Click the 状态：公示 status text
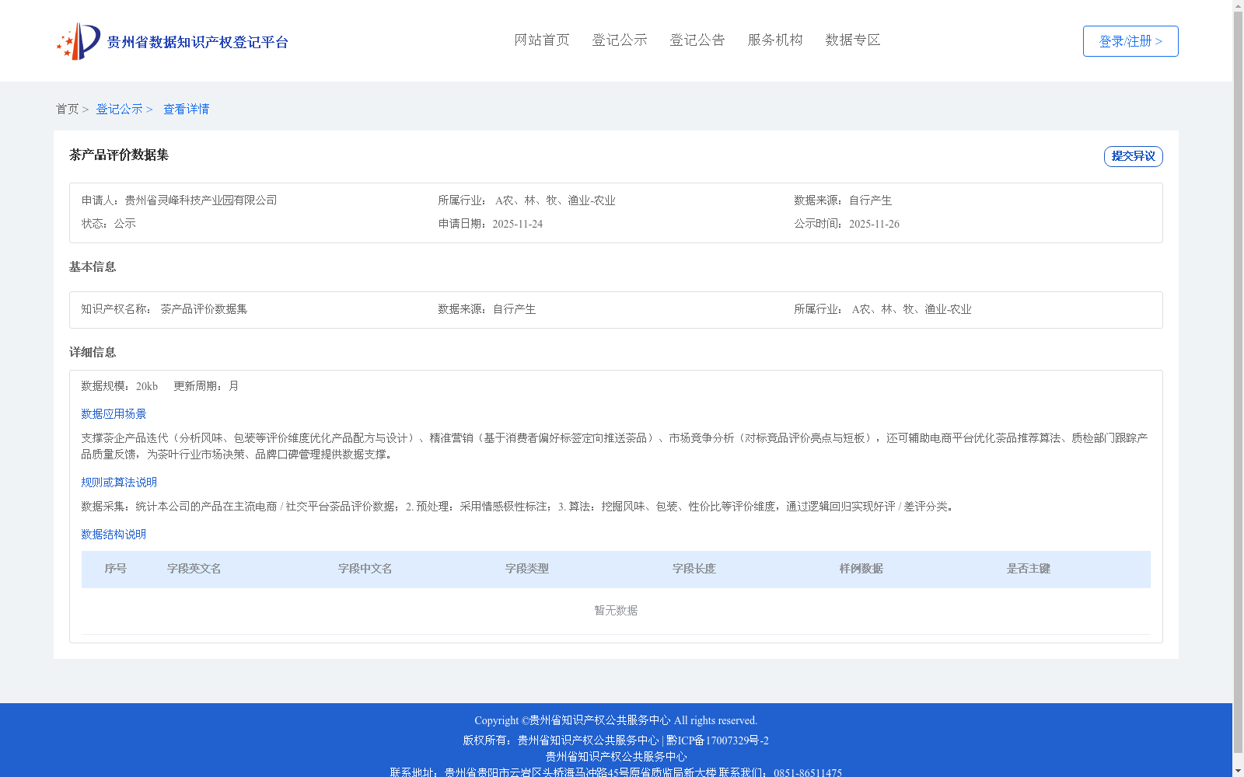The width and height of the screenshot is (1244, 777). [x=109, y=224]
